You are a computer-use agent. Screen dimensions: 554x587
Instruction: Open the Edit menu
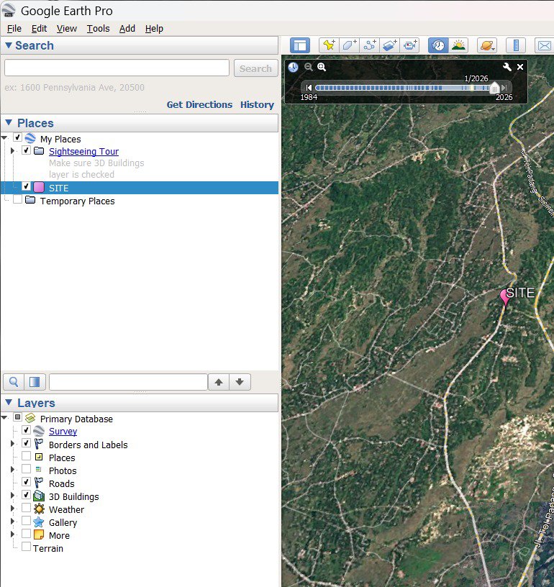click(39, 29)
